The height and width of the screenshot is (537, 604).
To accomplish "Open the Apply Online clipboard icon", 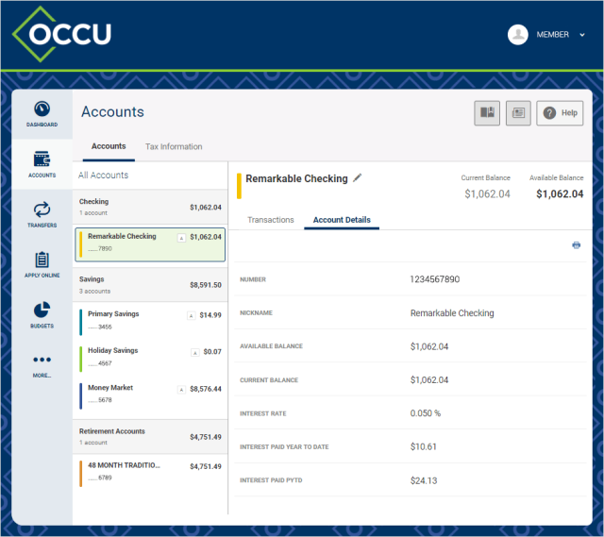I will (42, 260).
